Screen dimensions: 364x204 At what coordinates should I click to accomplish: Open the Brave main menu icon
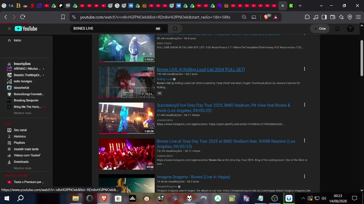(x=358, y=17)
